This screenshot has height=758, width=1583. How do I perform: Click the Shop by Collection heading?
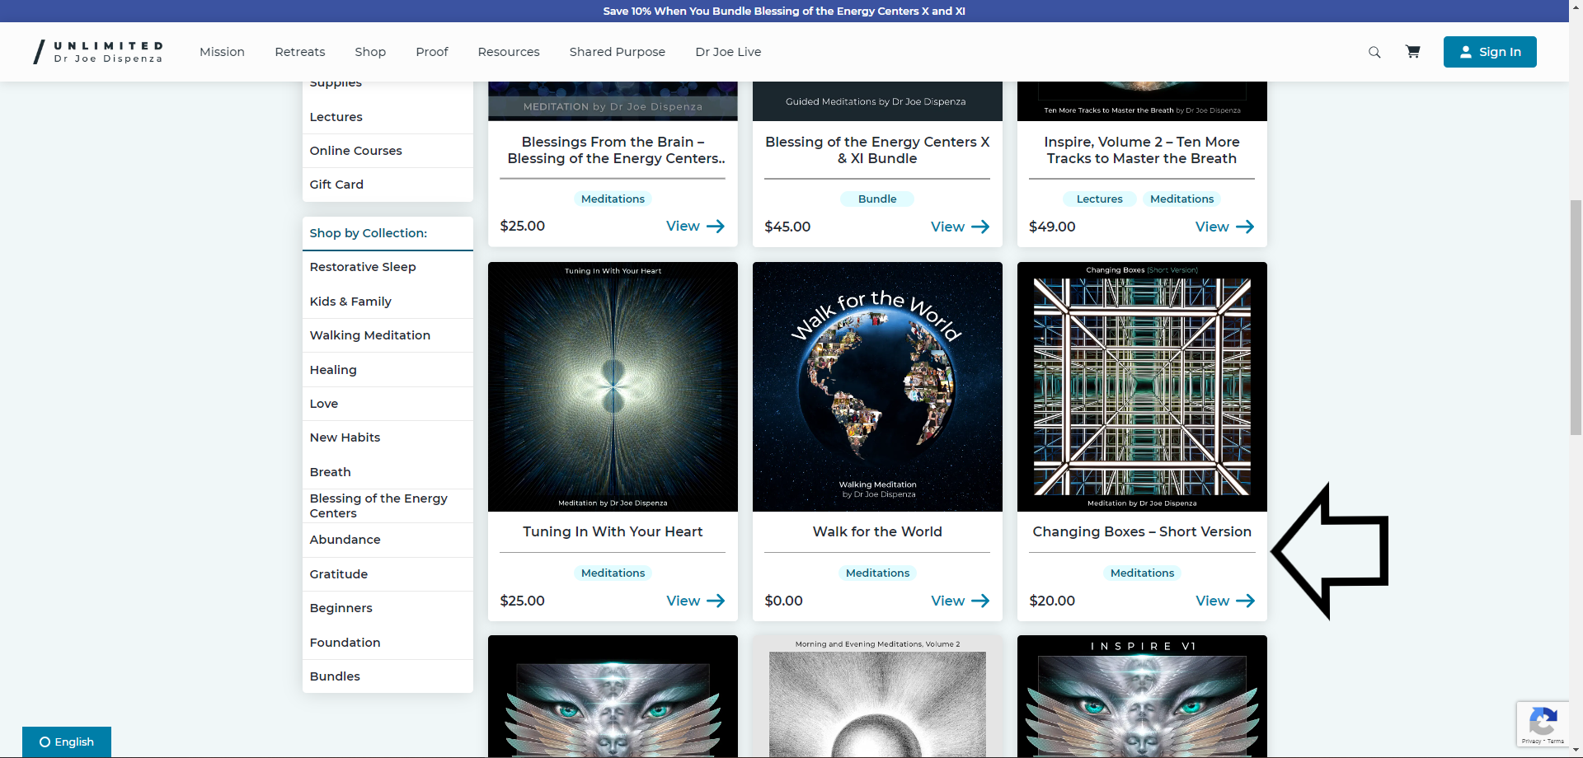click(x=368, y=233)
